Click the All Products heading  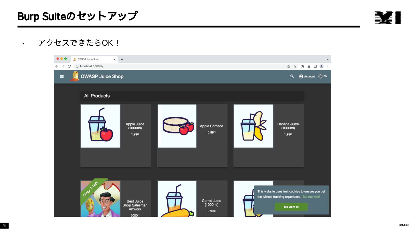pos(97,96)
